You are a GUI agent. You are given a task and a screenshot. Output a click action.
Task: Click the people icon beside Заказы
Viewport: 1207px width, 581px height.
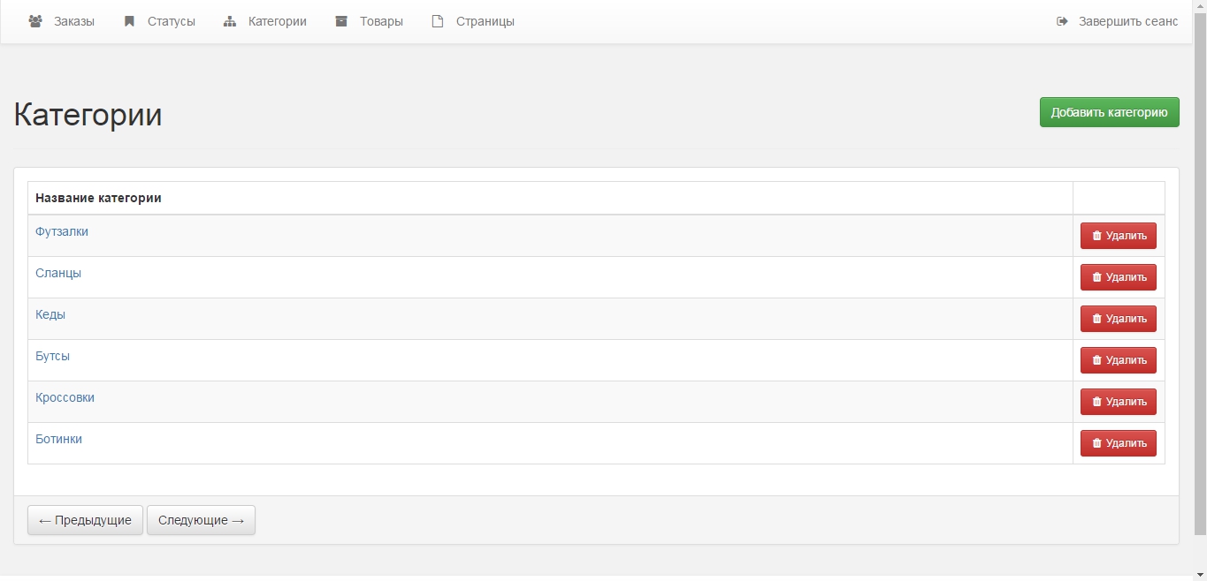tap(35, 21)
